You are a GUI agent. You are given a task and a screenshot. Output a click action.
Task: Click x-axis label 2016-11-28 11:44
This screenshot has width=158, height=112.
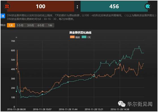click(68, 109)
